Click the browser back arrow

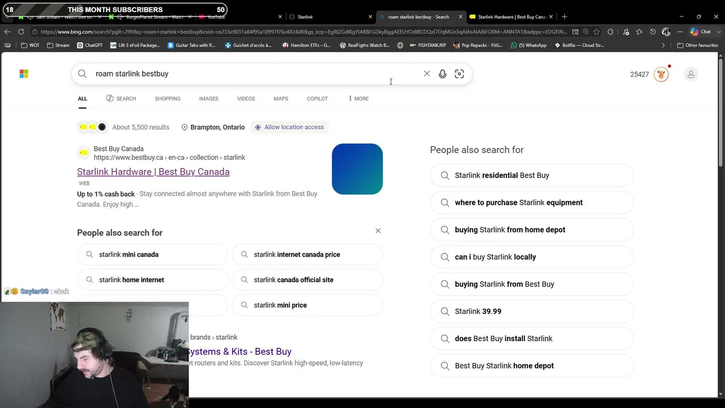tap(7, 32)
